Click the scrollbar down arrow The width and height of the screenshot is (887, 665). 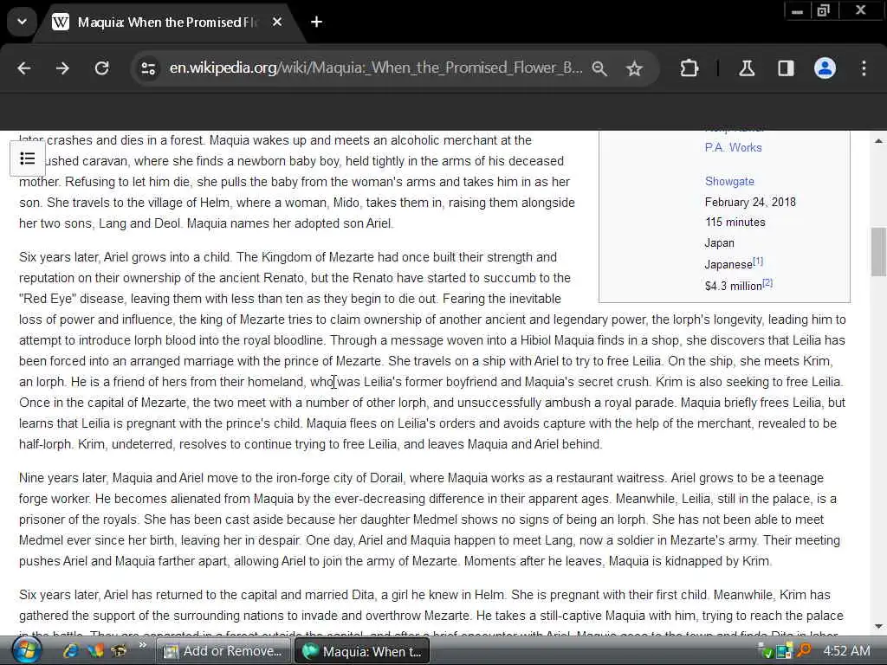(x=878, y=626)
